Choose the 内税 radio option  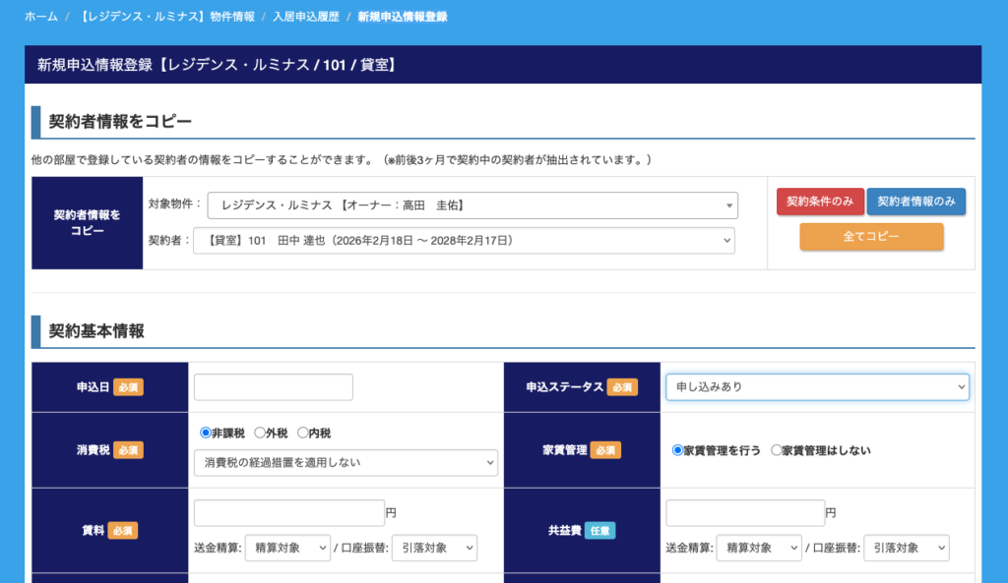303,433
